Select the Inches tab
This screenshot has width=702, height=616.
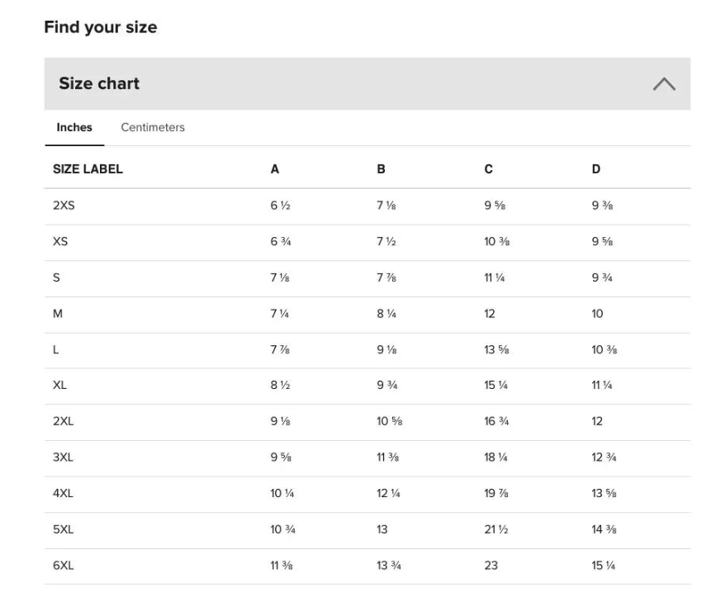(x=74, y=128)
